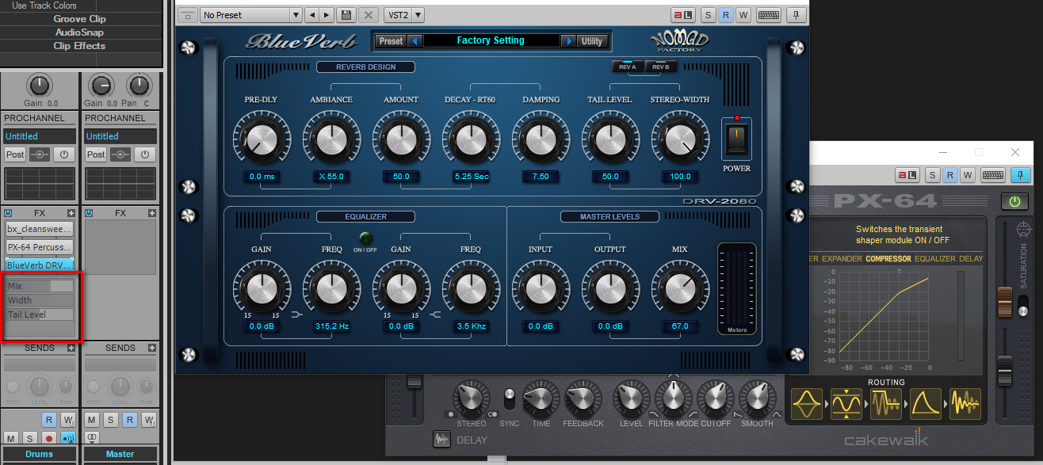Click the first PX-64 routing module icon
Image resolution: width=1043 pixels, height=465 pixels.
tap(806, 404)
